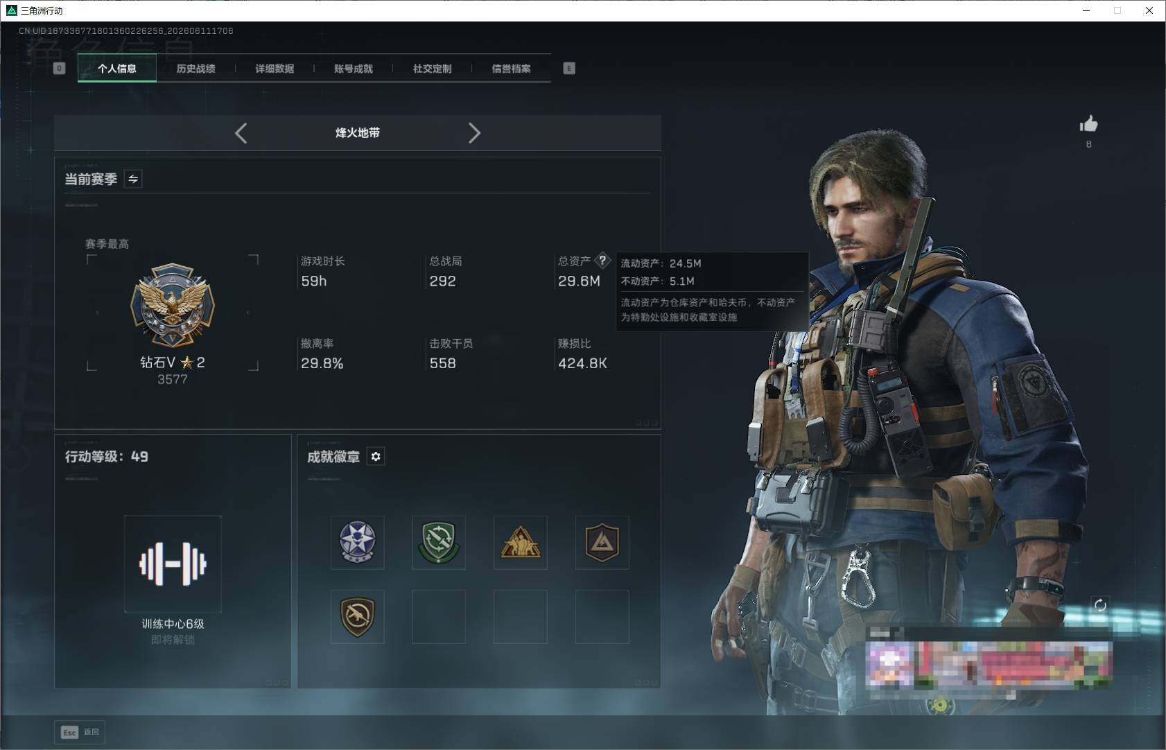The height and width of the screenshot is (750, 1166).
Task: Click the 不动资产: 5.1M tooltip line
Action: tap(658, 281)
